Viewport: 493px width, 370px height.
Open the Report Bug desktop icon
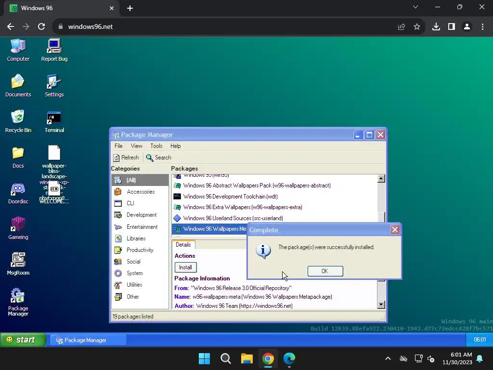pos(54,50)
